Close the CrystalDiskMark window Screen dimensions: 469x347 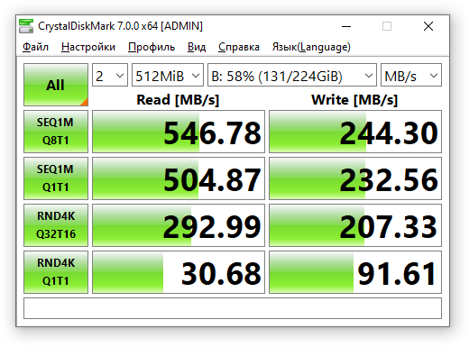coord(428,26)
